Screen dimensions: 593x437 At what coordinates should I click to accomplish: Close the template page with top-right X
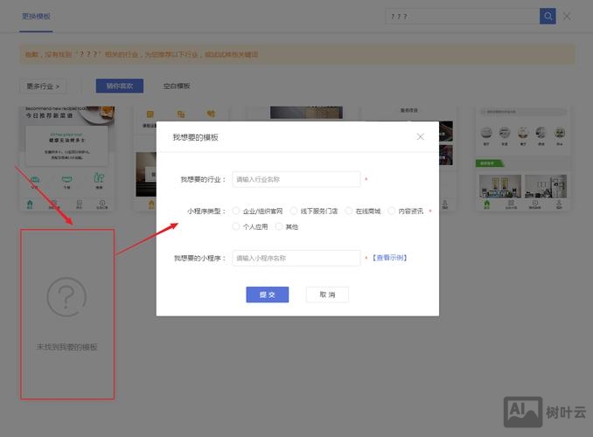tap(567, 17)
